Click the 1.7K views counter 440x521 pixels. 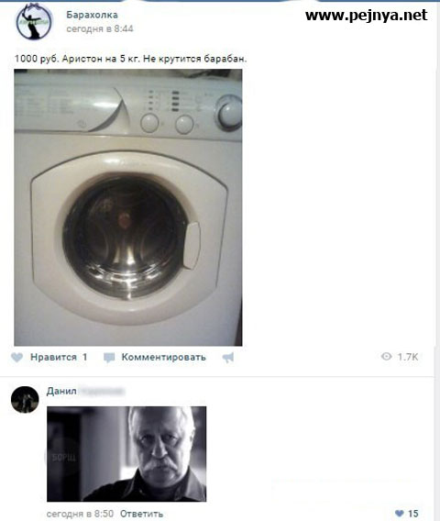point(408,357)
